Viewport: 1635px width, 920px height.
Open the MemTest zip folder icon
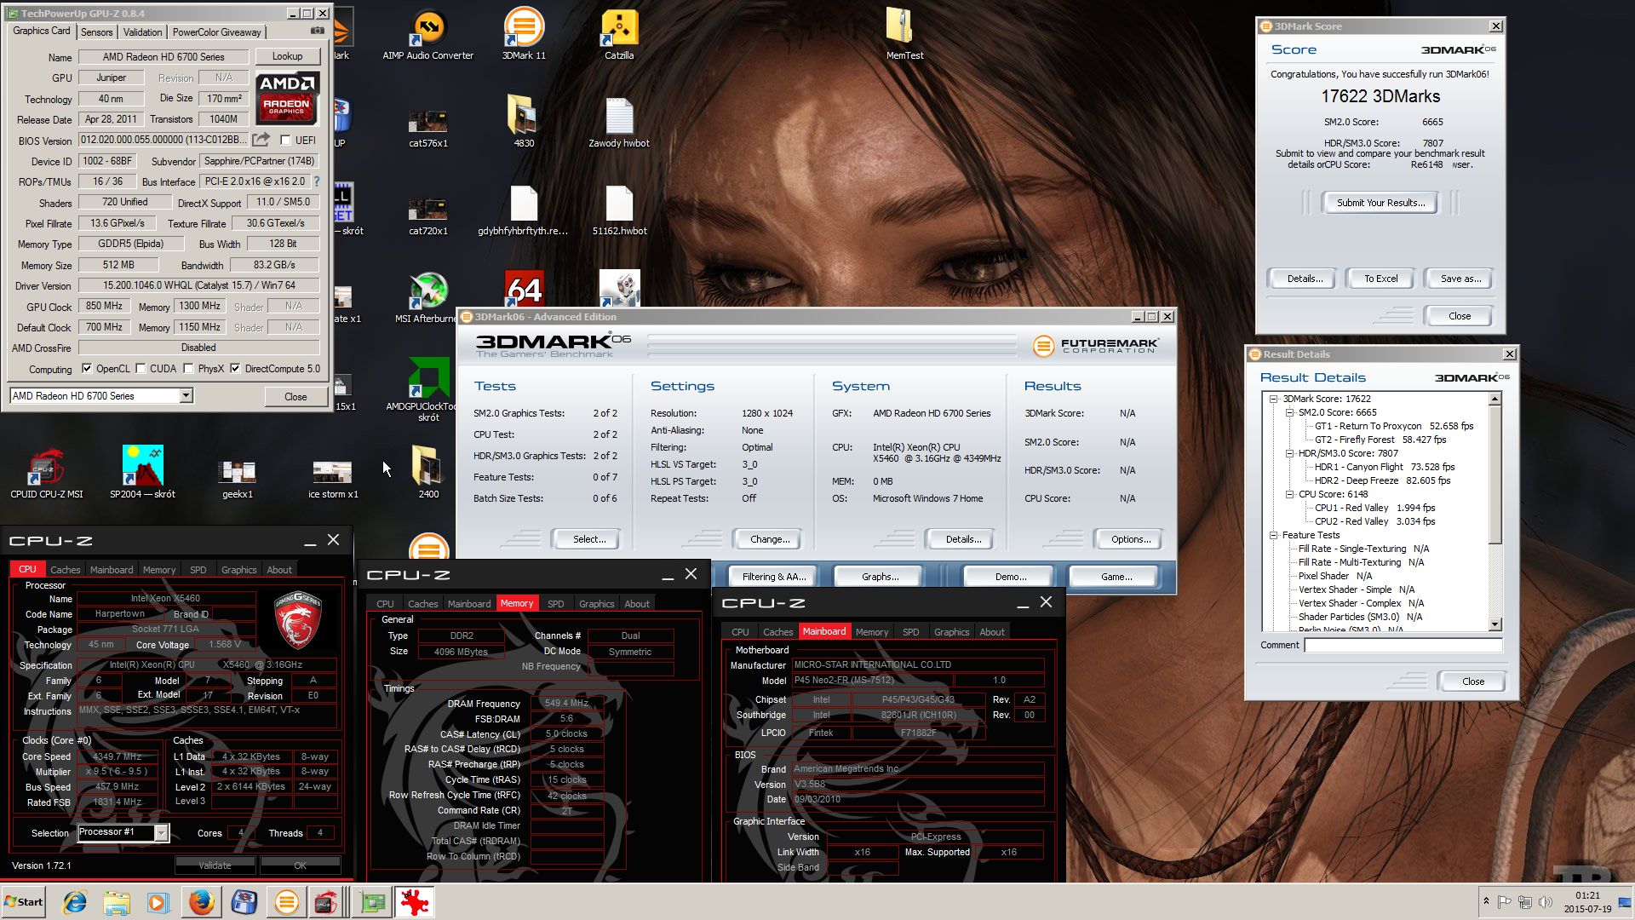coord(904,34)
